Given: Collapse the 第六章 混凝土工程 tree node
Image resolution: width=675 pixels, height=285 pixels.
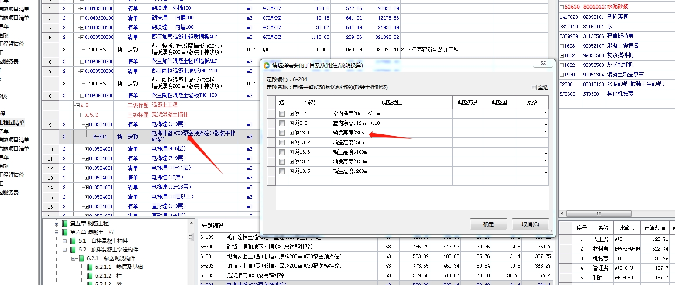Looking at the screenshot, I should pyautogui.click(x=56, y=232).
